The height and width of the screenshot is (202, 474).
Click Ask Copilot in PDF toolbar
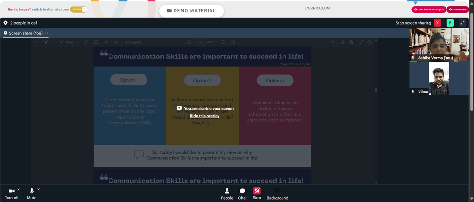coord(133,42)
